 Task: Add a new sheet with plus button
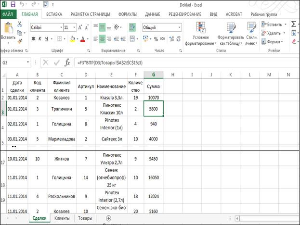[108, 218]
